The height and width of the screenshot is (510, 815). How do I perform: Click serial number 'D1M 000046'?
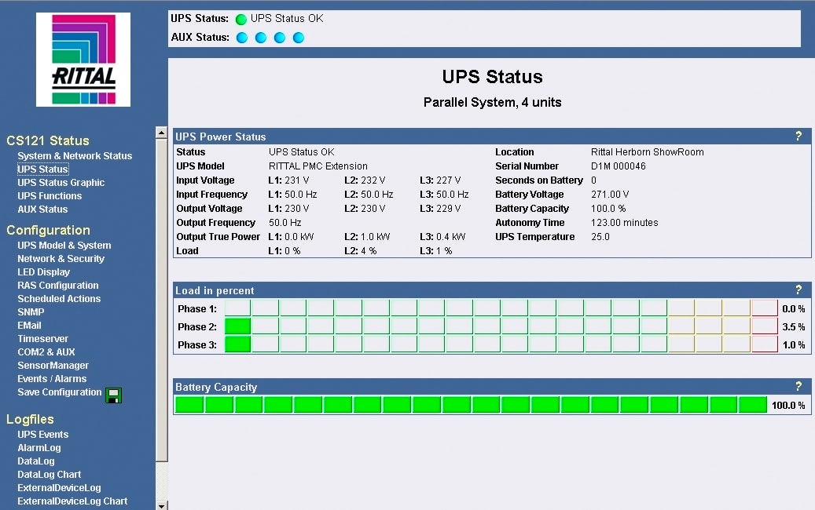click(x=618, y=166)
